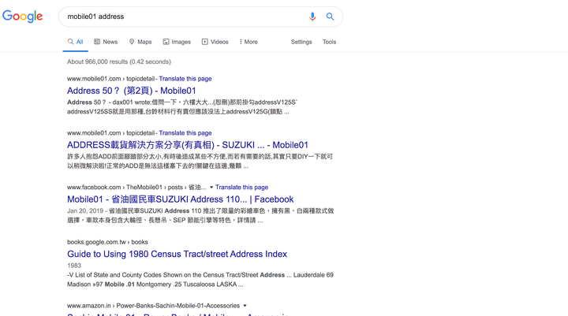The height and width of the screenshot is (316, 568).
Task: Switch to the News tab
Action: pos(106,42)
